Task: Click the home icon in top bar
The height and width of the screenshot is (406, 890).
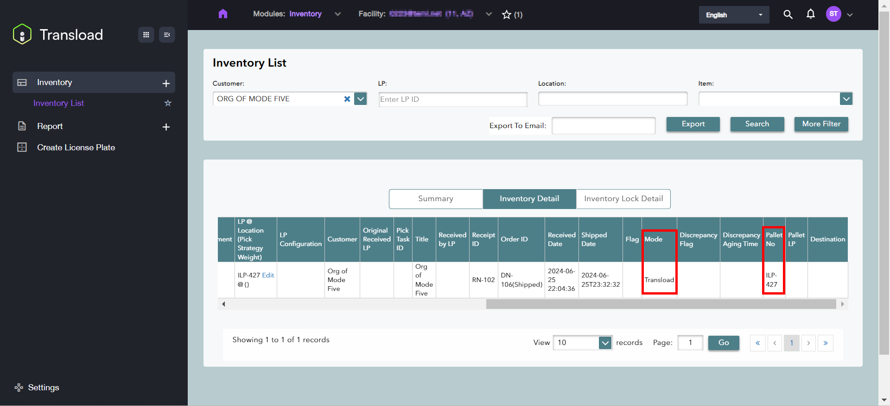Action: (223, 14)
